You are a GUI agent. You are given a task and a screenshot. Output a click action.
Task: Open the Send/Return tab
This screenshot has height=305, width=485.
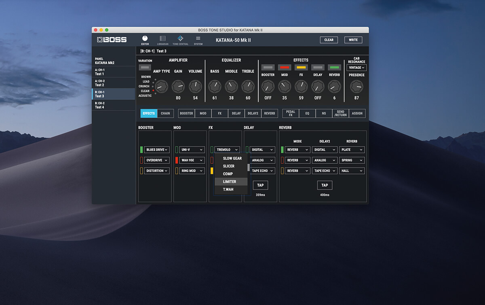[340, 113]
